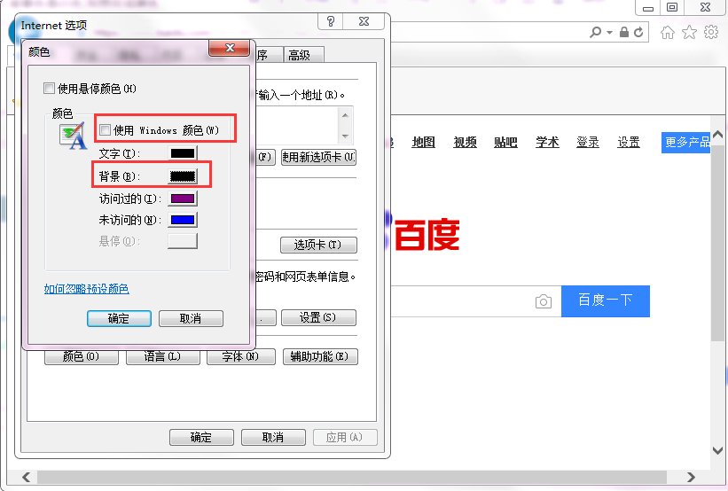Open the Baidu 设置 link
This screenshot has height=491, width=728.
tap(629, 142)
